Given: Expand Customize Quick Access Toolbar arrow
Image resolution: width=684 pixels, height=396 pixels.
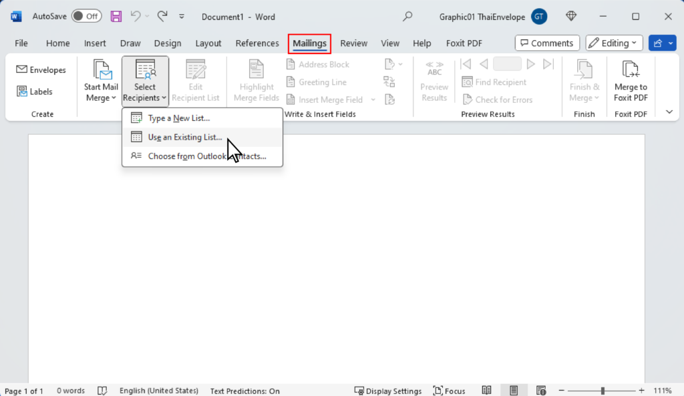Looking at the screenshot, I should click(182, 17).
